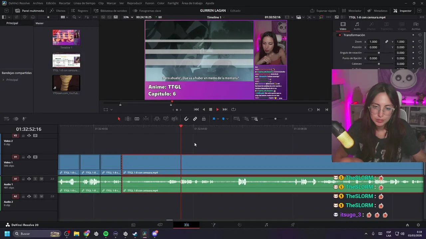Screen dimensions: 426x239
Task: Select the Selection Mode arrow tool
Action: (119, 119)
